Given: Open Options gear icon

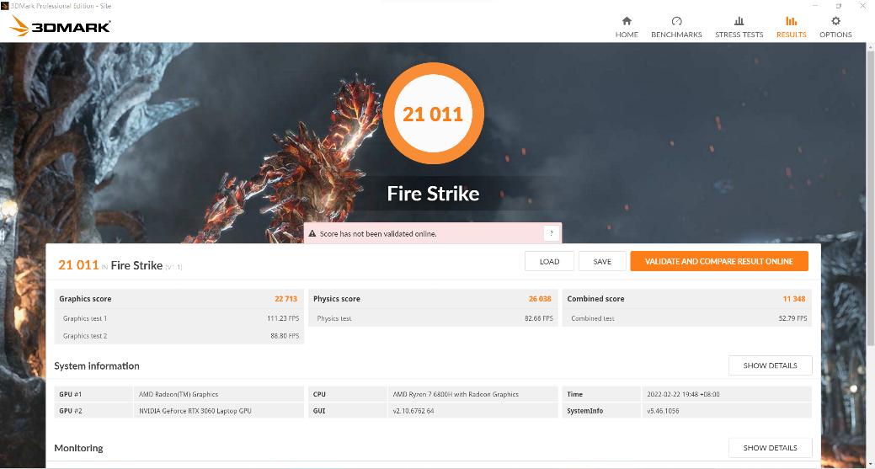Looking at the screenshot, I should point(835,21).
